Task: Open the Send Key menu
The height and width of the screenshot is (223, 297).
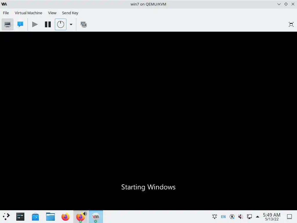Action: [x=70, y=13]
